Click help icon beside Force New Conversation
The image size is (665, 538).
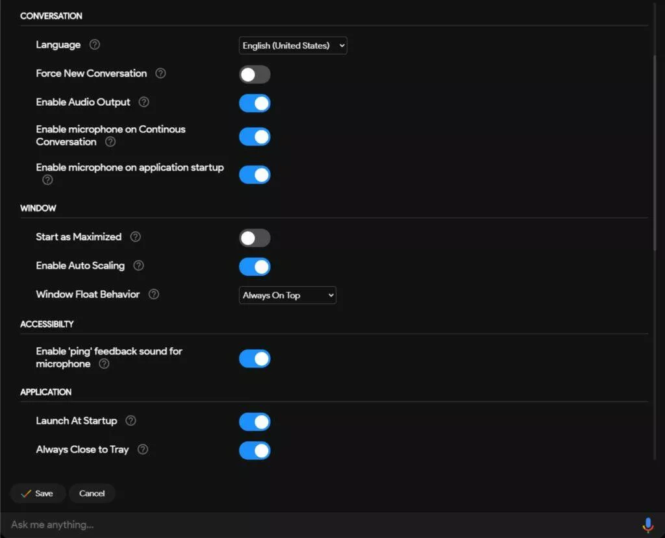point(160,73)
